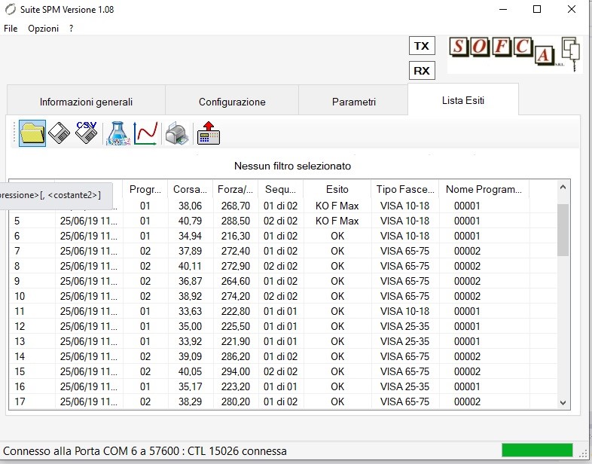Print the results list with printer icon
592x464 pixels.
click(177, 133)
